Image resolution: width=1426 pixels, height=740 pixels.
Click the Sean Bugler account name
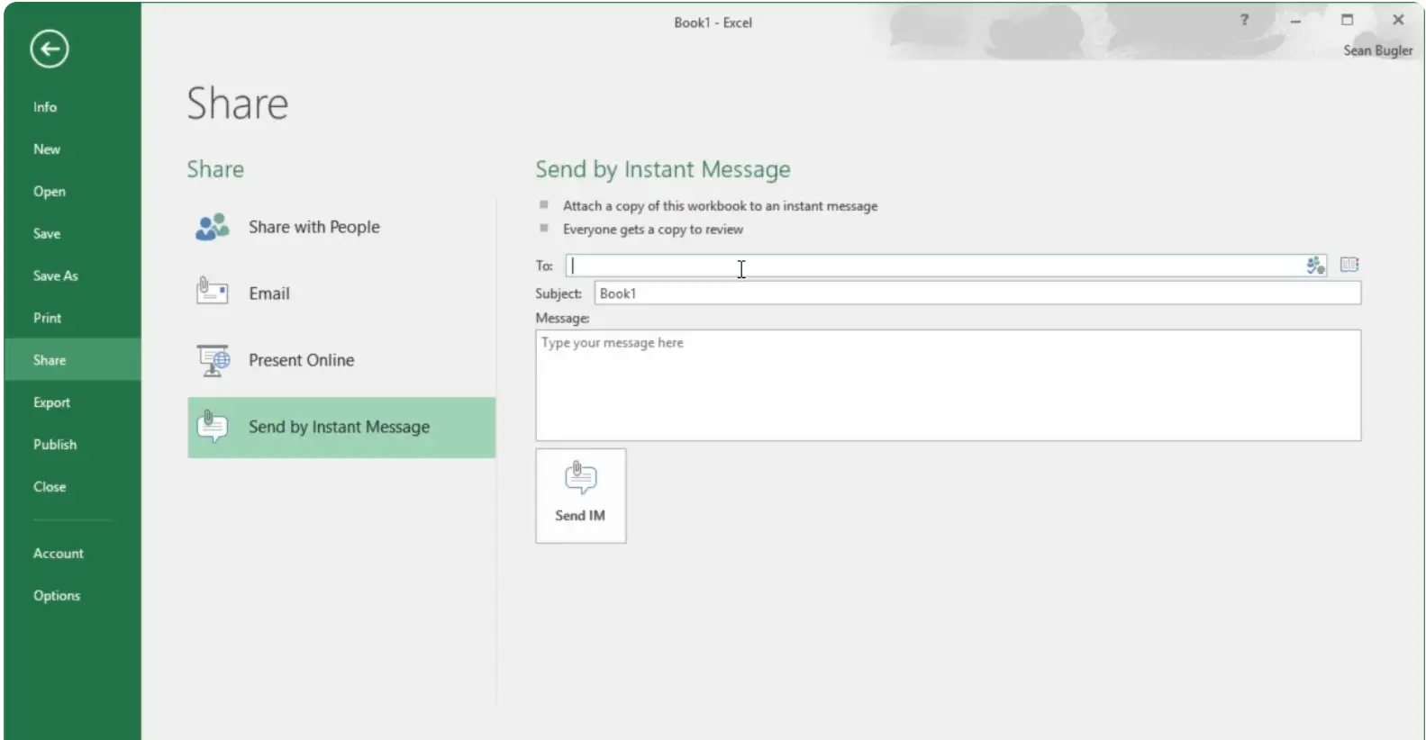pyautogui.click(x=1377, y=50)
